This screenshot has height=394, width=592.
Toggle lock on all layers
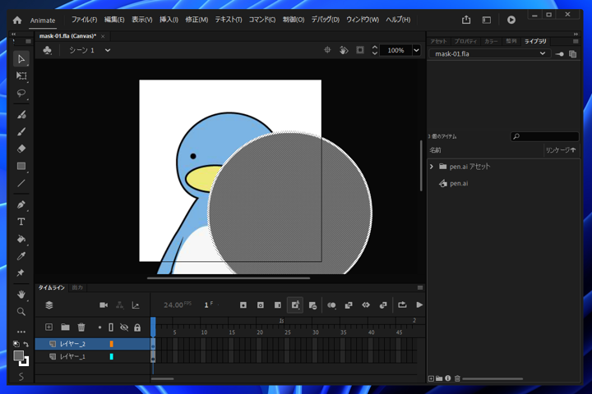[137, 328]
